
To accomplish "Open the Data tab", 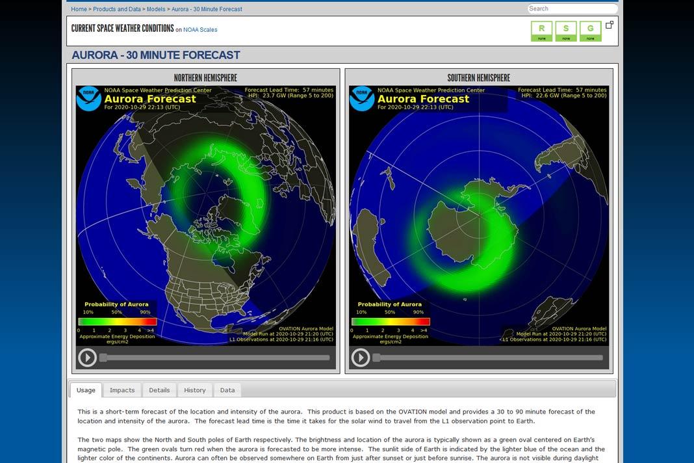I will (x=227, y=390).
